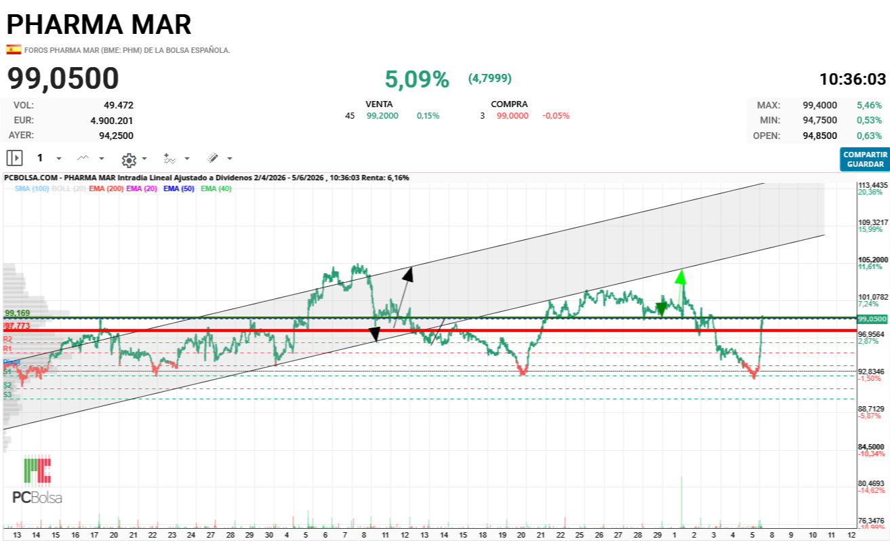
Task: Click the 10:36:03 clock time
Action: click(x=853, y=79)
